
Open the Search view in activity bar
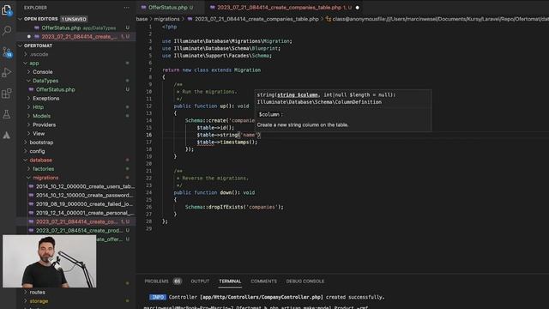tap(7, 31)
